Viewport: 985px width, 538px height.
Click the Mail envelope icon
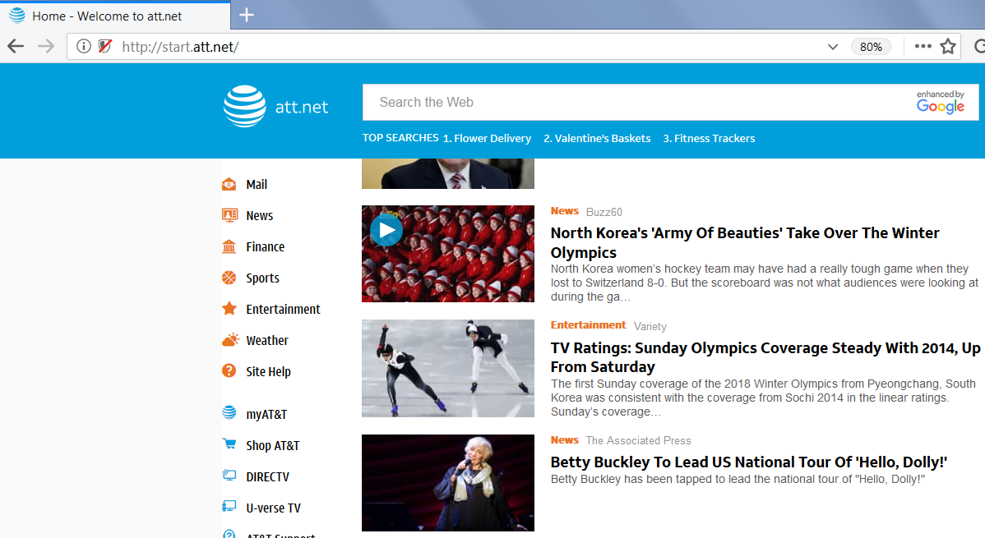pyautogui.click(x=229, y=184)
